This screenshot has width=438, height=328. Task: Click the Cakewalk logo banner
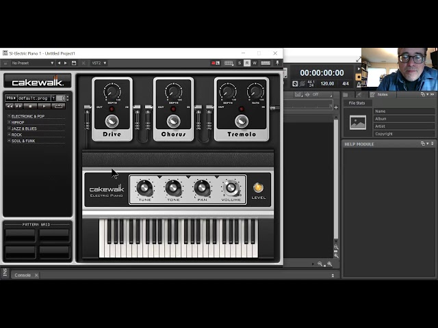pos(38,81)
